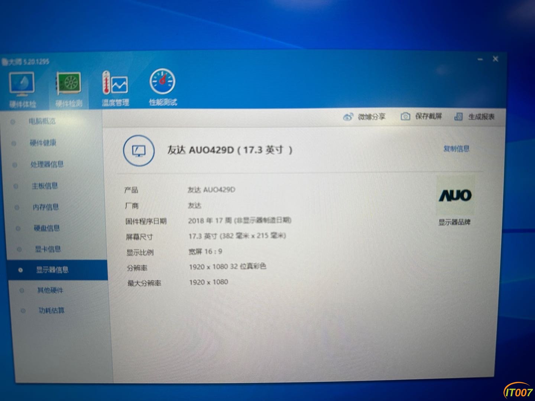Click the 生成报表 button text
Screen dimensions: 535x401
tap(481, 117)
